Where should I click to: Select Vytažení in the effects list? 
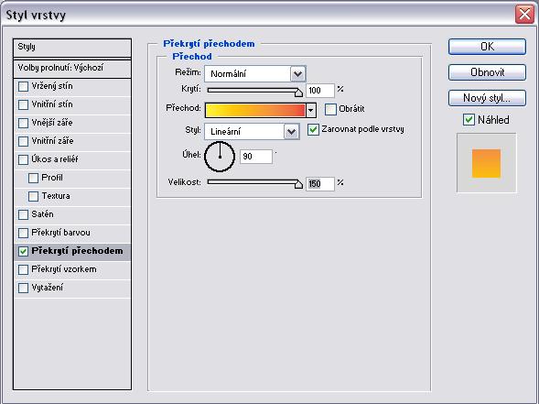[72, 288]
